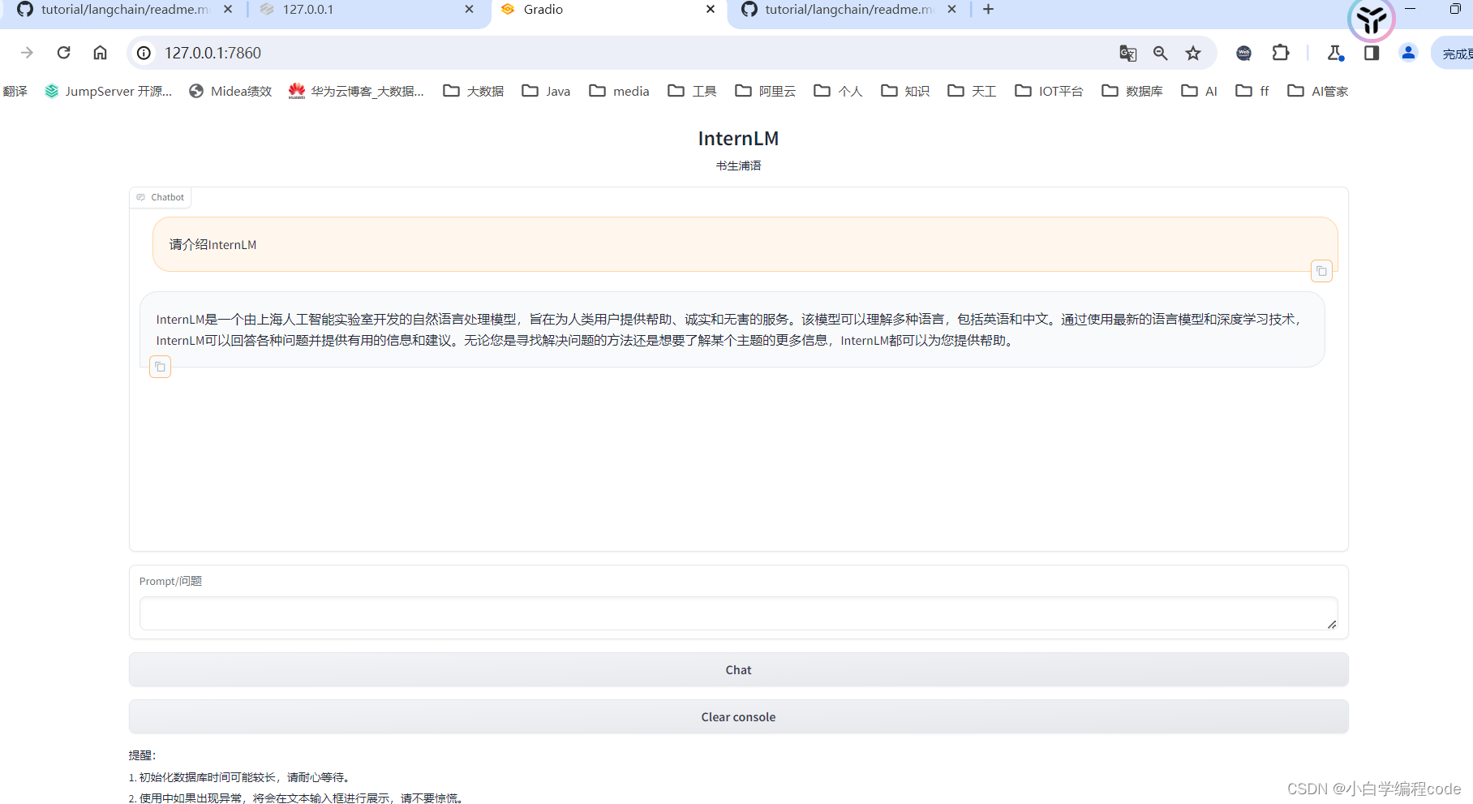Image resolution: width=1473 pixels, height=804 pixels.
Task: Go to browser home page
Action: (x=100, y=53)
